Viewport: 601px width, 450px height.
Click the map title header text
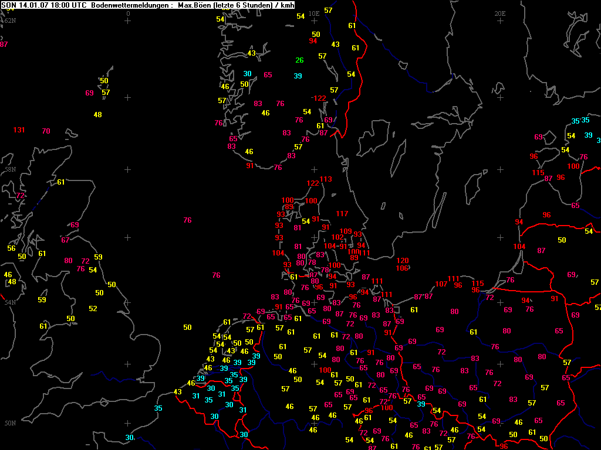(x=147, y=5)
